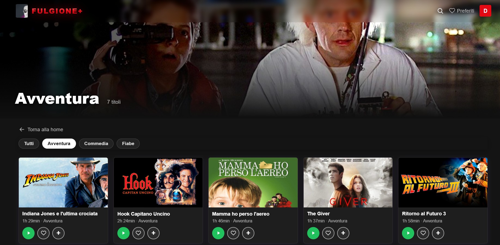Image resolution: width=500 pixels, height=245 pixels.
Task: Play The Giver
Action: tap(313, 233)
